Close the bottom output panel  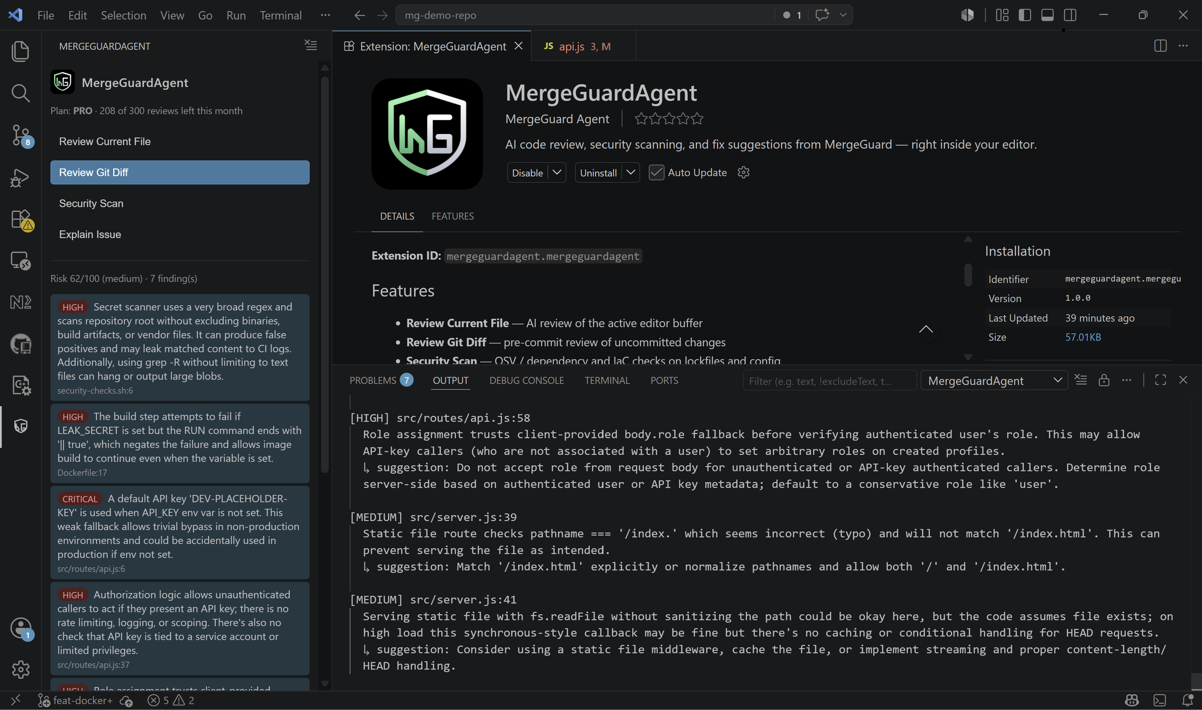[1183, 380]
